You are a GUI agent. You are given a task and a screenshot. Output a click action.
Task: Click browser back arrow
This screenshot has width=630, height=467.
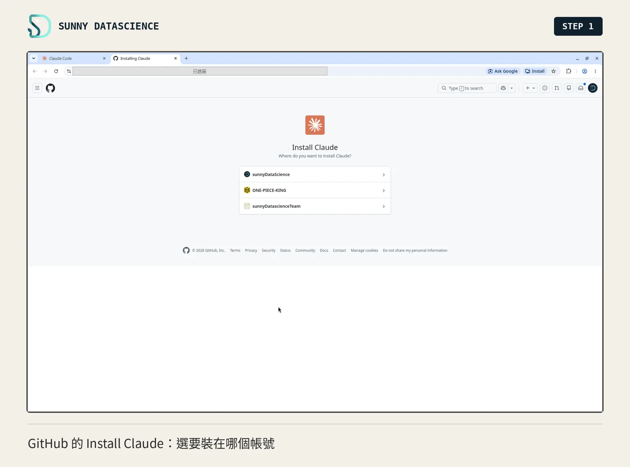tap(35, 71)
